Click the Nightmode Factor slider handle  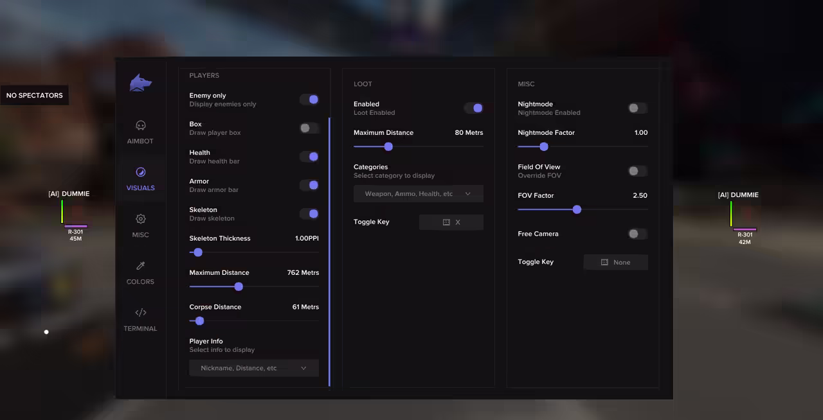(544, 146)
